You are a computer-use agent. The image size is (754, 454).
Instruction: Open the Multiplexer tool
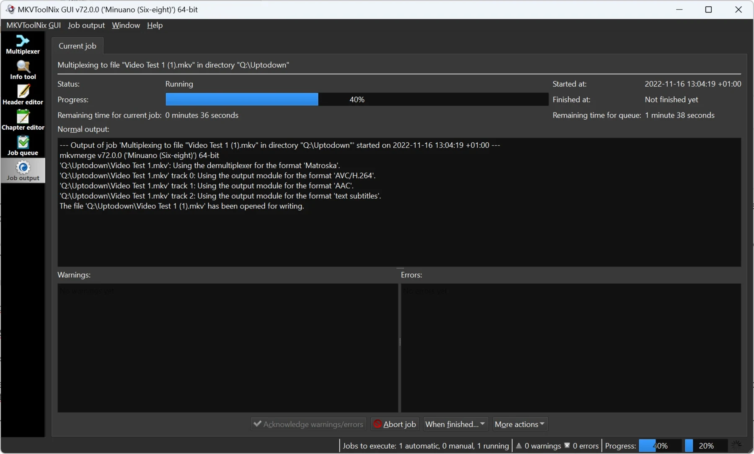pos(23,44)
